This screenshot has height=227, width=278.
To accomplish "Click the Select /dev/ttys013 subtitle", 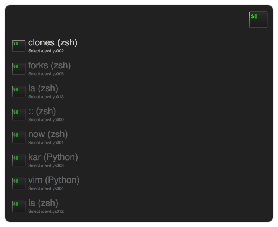I will [46, 97].
